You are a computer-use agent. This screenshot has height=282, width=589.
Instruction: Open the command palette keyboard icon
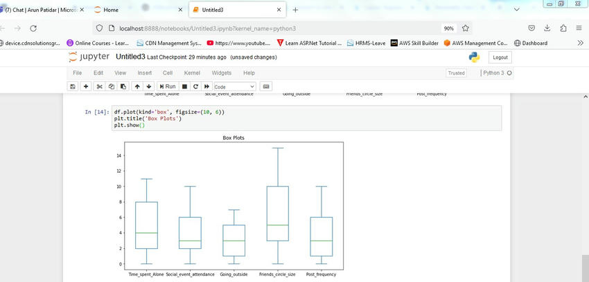click(266, 86)
